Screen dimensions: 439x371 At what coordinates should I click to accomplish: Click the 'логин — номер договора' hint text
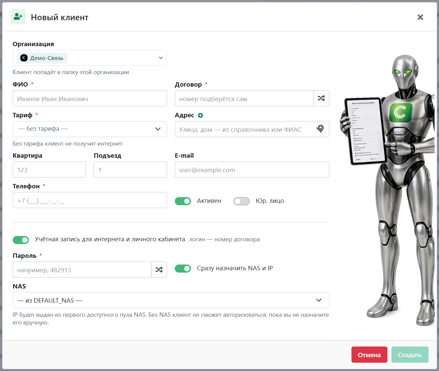pos(224,239)
